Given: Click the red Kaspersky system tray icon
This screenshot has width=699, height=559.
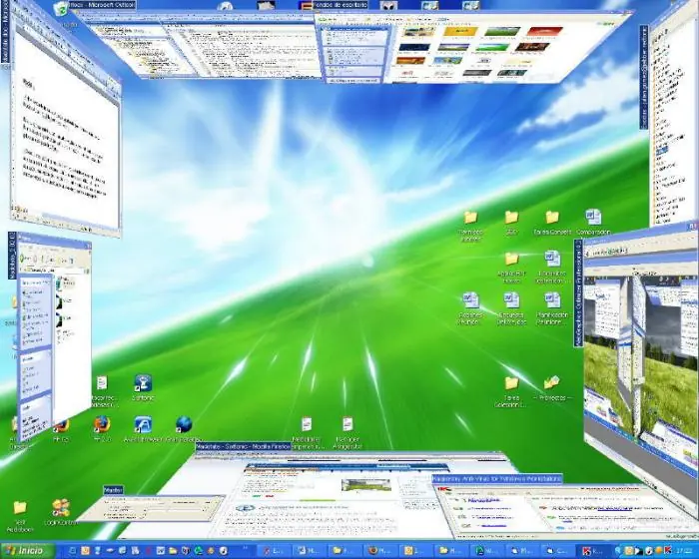Looking at the screenshot, I should point(668,551).
